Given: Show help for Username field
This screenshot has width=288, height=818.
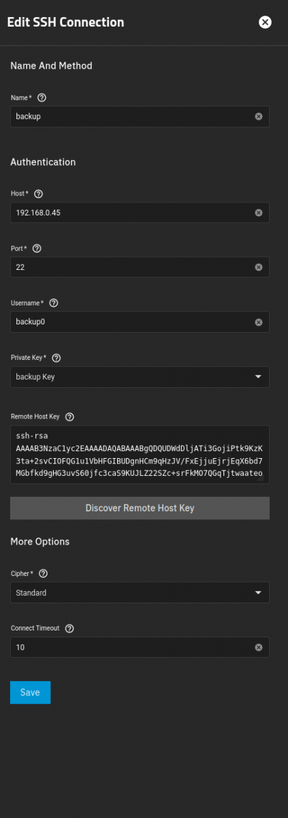Looking at the screenshot, I should [x=54, y=303].
